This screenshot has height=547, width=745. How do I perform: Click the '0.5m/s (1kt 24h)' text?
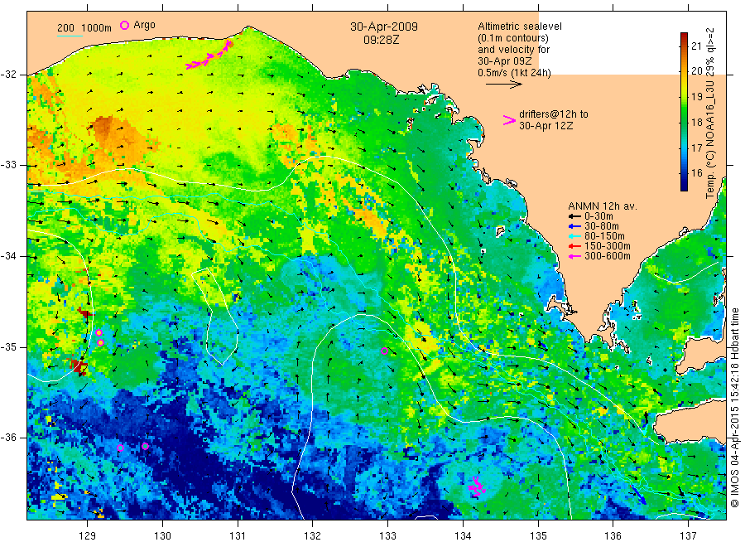tap(515, 73)
